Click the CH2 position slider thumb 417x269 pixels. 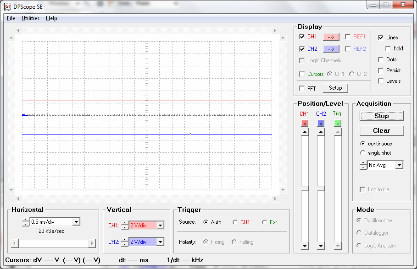point(321,188)
